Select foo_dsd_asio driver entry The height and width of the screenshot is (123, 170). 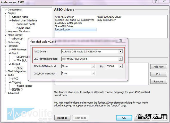(x=75, y=29)
